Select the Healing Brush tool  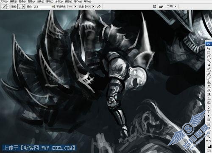coord(209,74)
